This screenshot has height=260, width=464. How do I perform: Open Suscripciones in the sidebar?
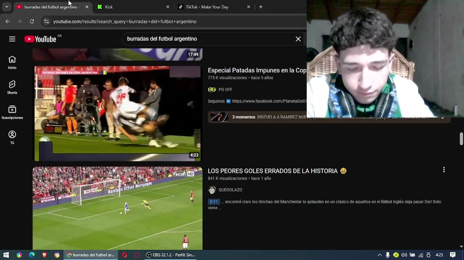click(12, 112)
